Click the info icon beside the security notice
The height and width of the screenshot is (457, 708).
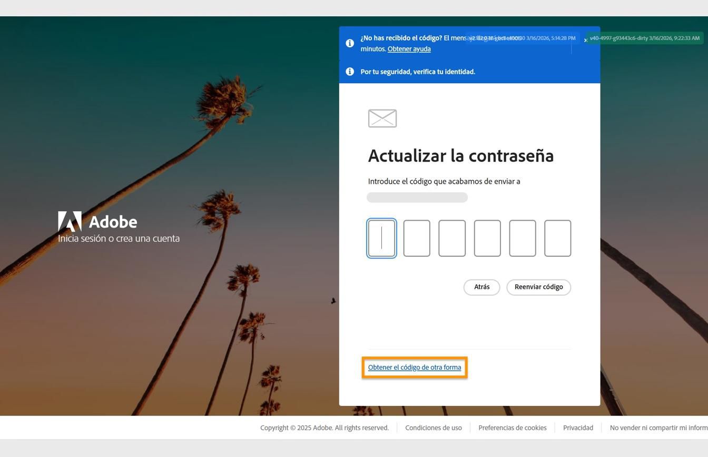click(350, 72)
